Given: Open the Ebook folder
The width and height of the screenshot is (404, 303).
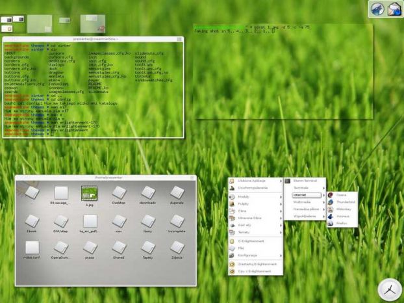Looking at the screenshot, I should click(x=32, y=224).
